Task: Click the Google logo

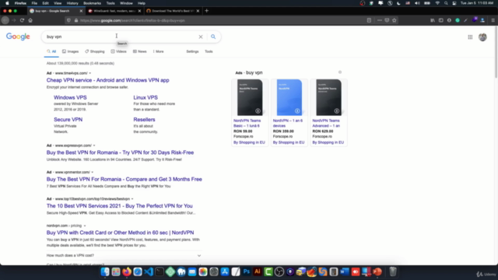Action: pos(18,37)
